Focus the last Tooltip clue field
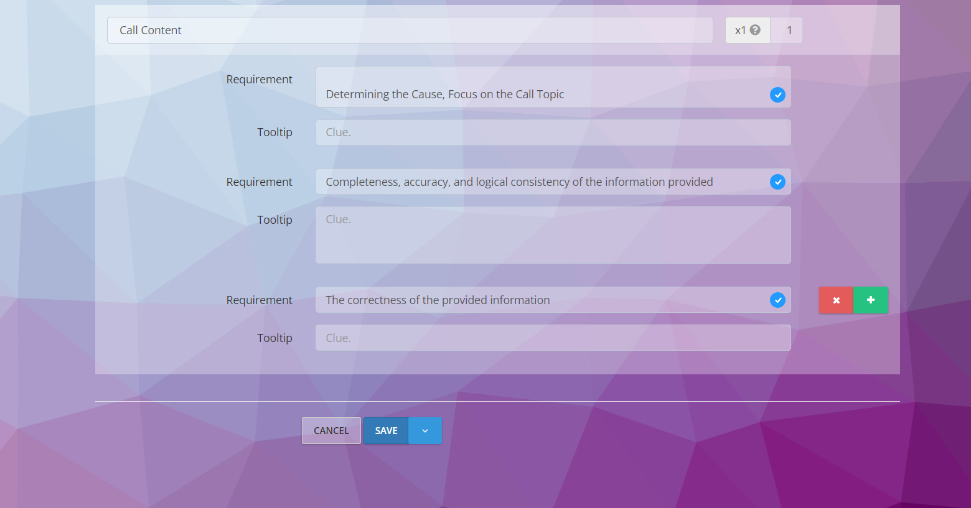The image size is (971, 508). (553, 338)
